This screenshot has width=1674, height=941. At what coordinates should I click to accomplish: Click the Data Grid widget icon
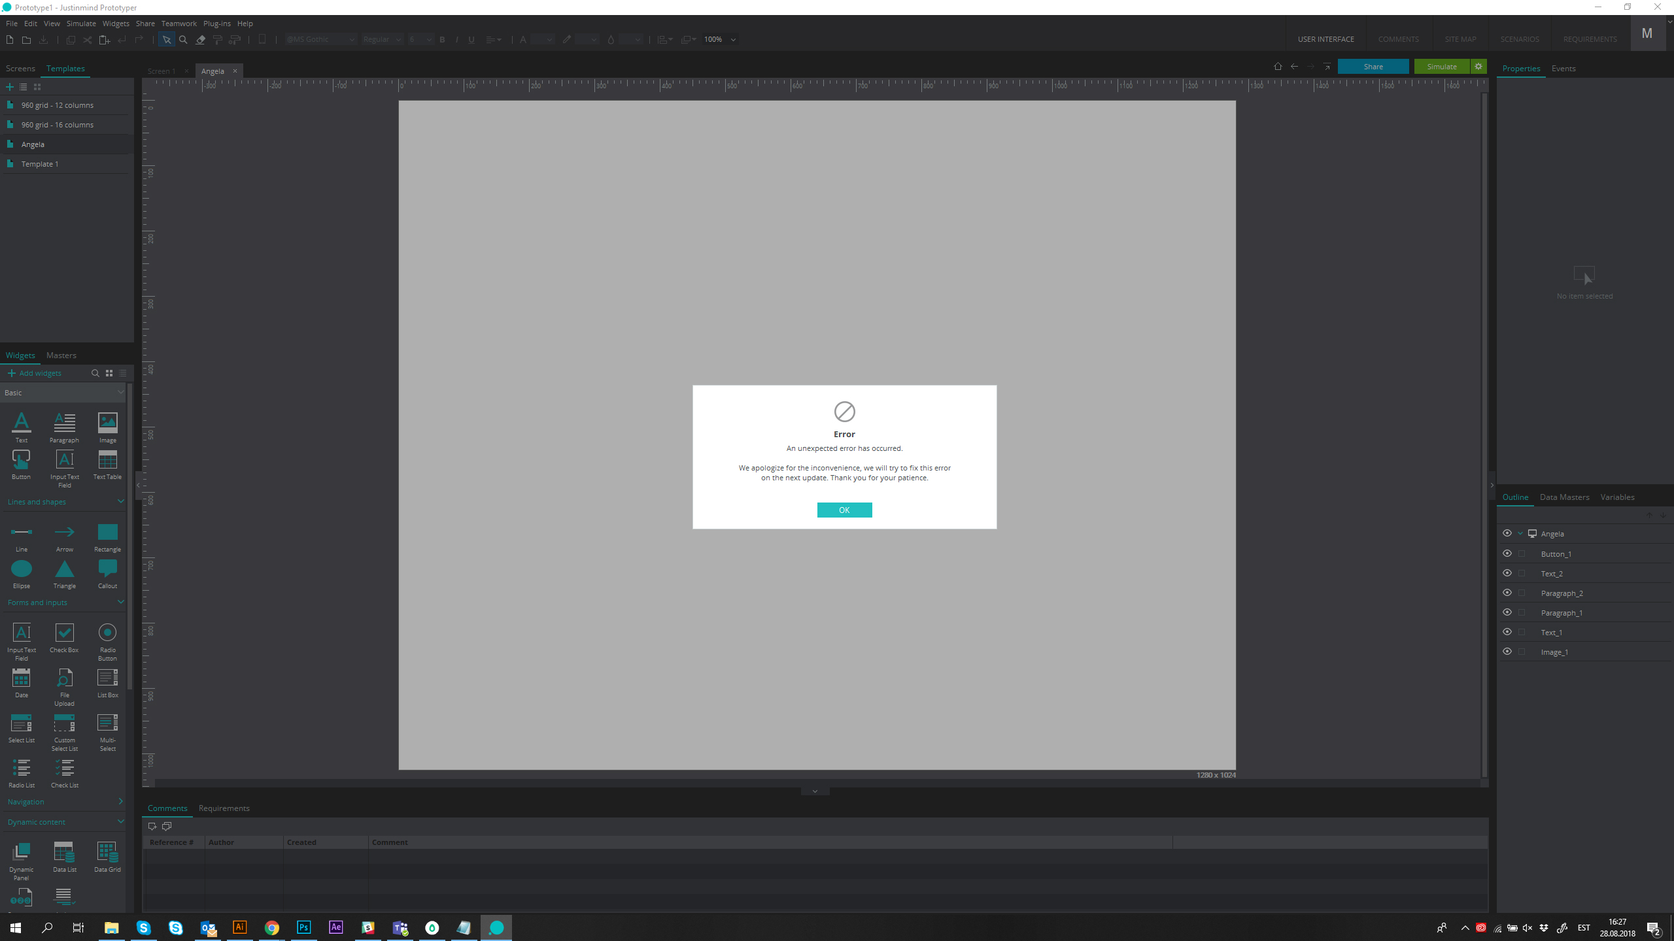(x=107, y=851)
